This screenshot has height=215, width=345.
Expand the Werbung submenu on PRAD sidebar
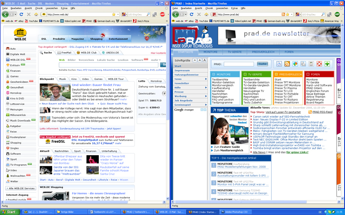206,96
